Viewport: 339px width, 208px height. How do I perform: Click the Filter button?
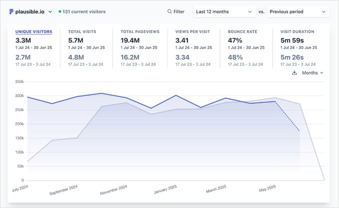click(x=176, y=11)
